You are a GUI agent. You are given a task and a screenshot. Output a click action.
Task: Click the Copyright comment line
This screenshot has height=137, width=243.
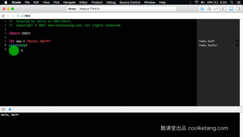click(x=65, y=25)
